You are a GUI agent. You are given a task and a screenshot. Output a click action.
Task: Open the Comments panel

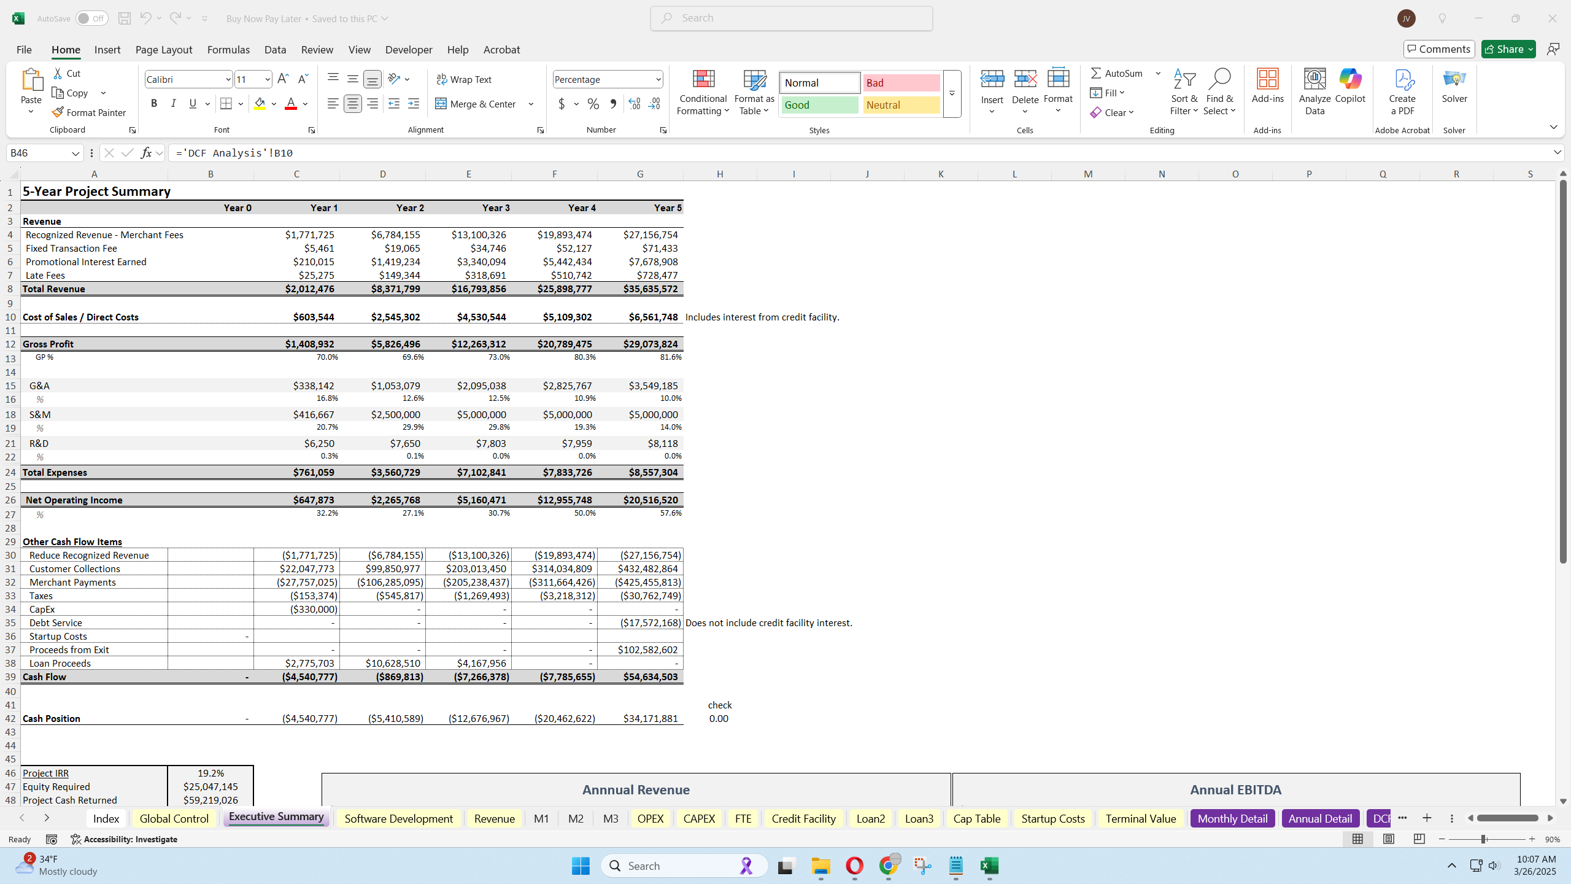coord(1439,48)
